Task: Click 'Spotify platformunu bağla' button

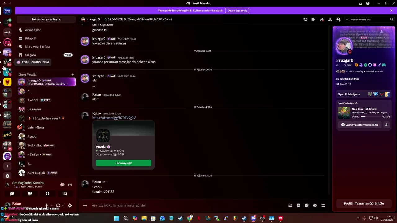Action: point(360,125)
